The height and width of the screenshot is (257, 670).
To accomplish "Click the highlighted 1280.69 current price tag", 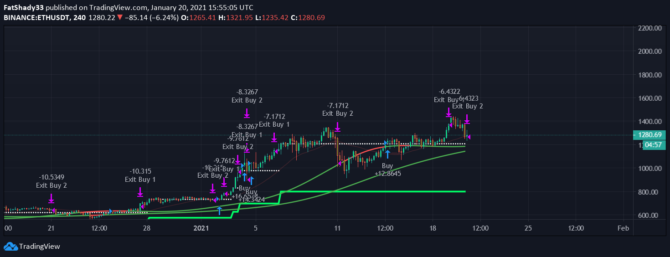I will tap(650, 135).
